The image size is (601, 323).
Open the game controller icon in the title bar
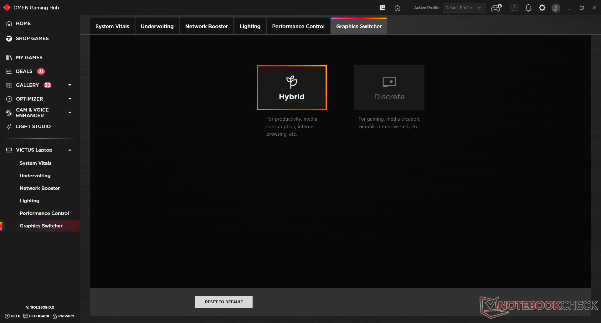point(496,8)
